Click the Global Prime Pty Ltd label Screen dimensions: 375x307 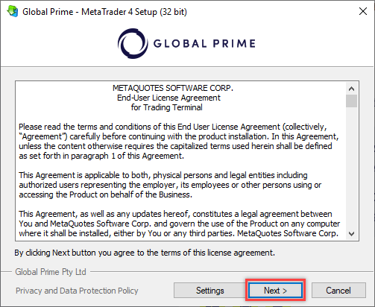[x=51, y=272]
